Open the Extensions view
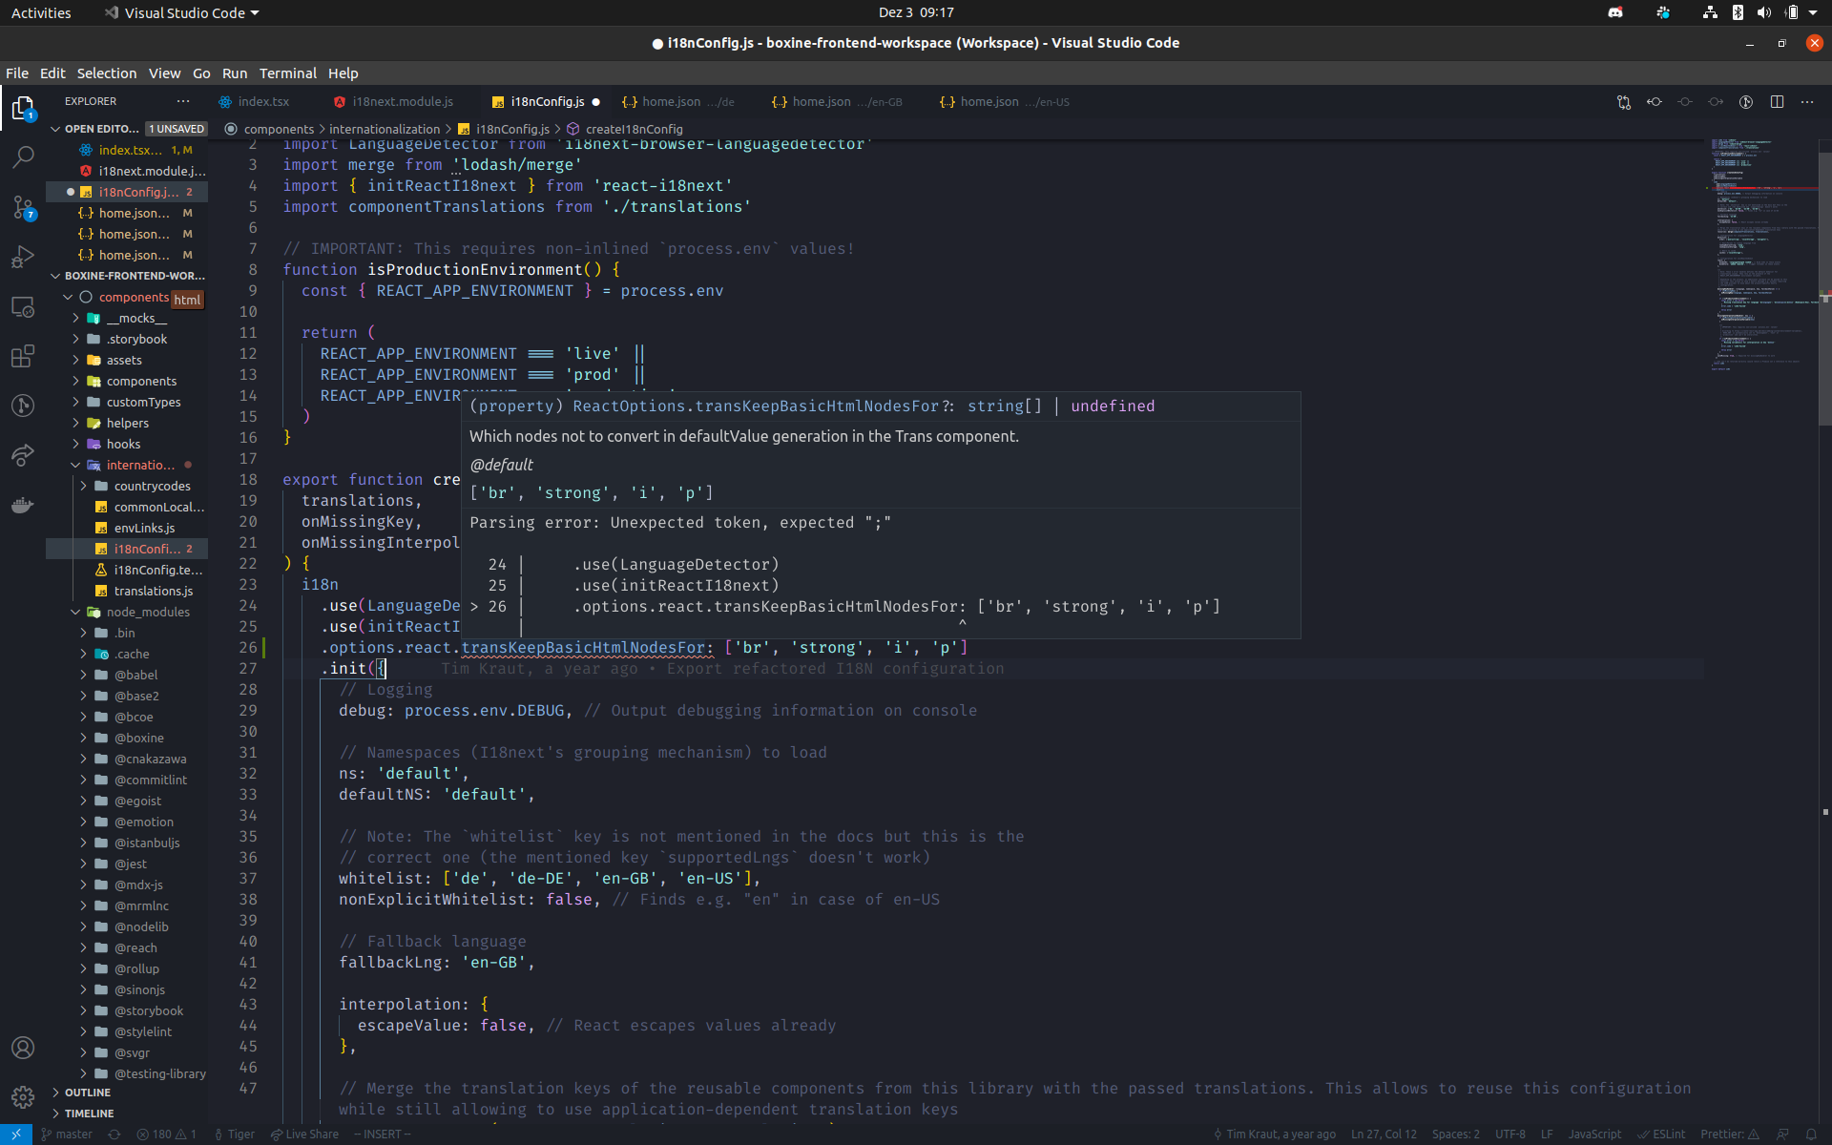This screenshot has width=1832, height=1145. (23, 357)
